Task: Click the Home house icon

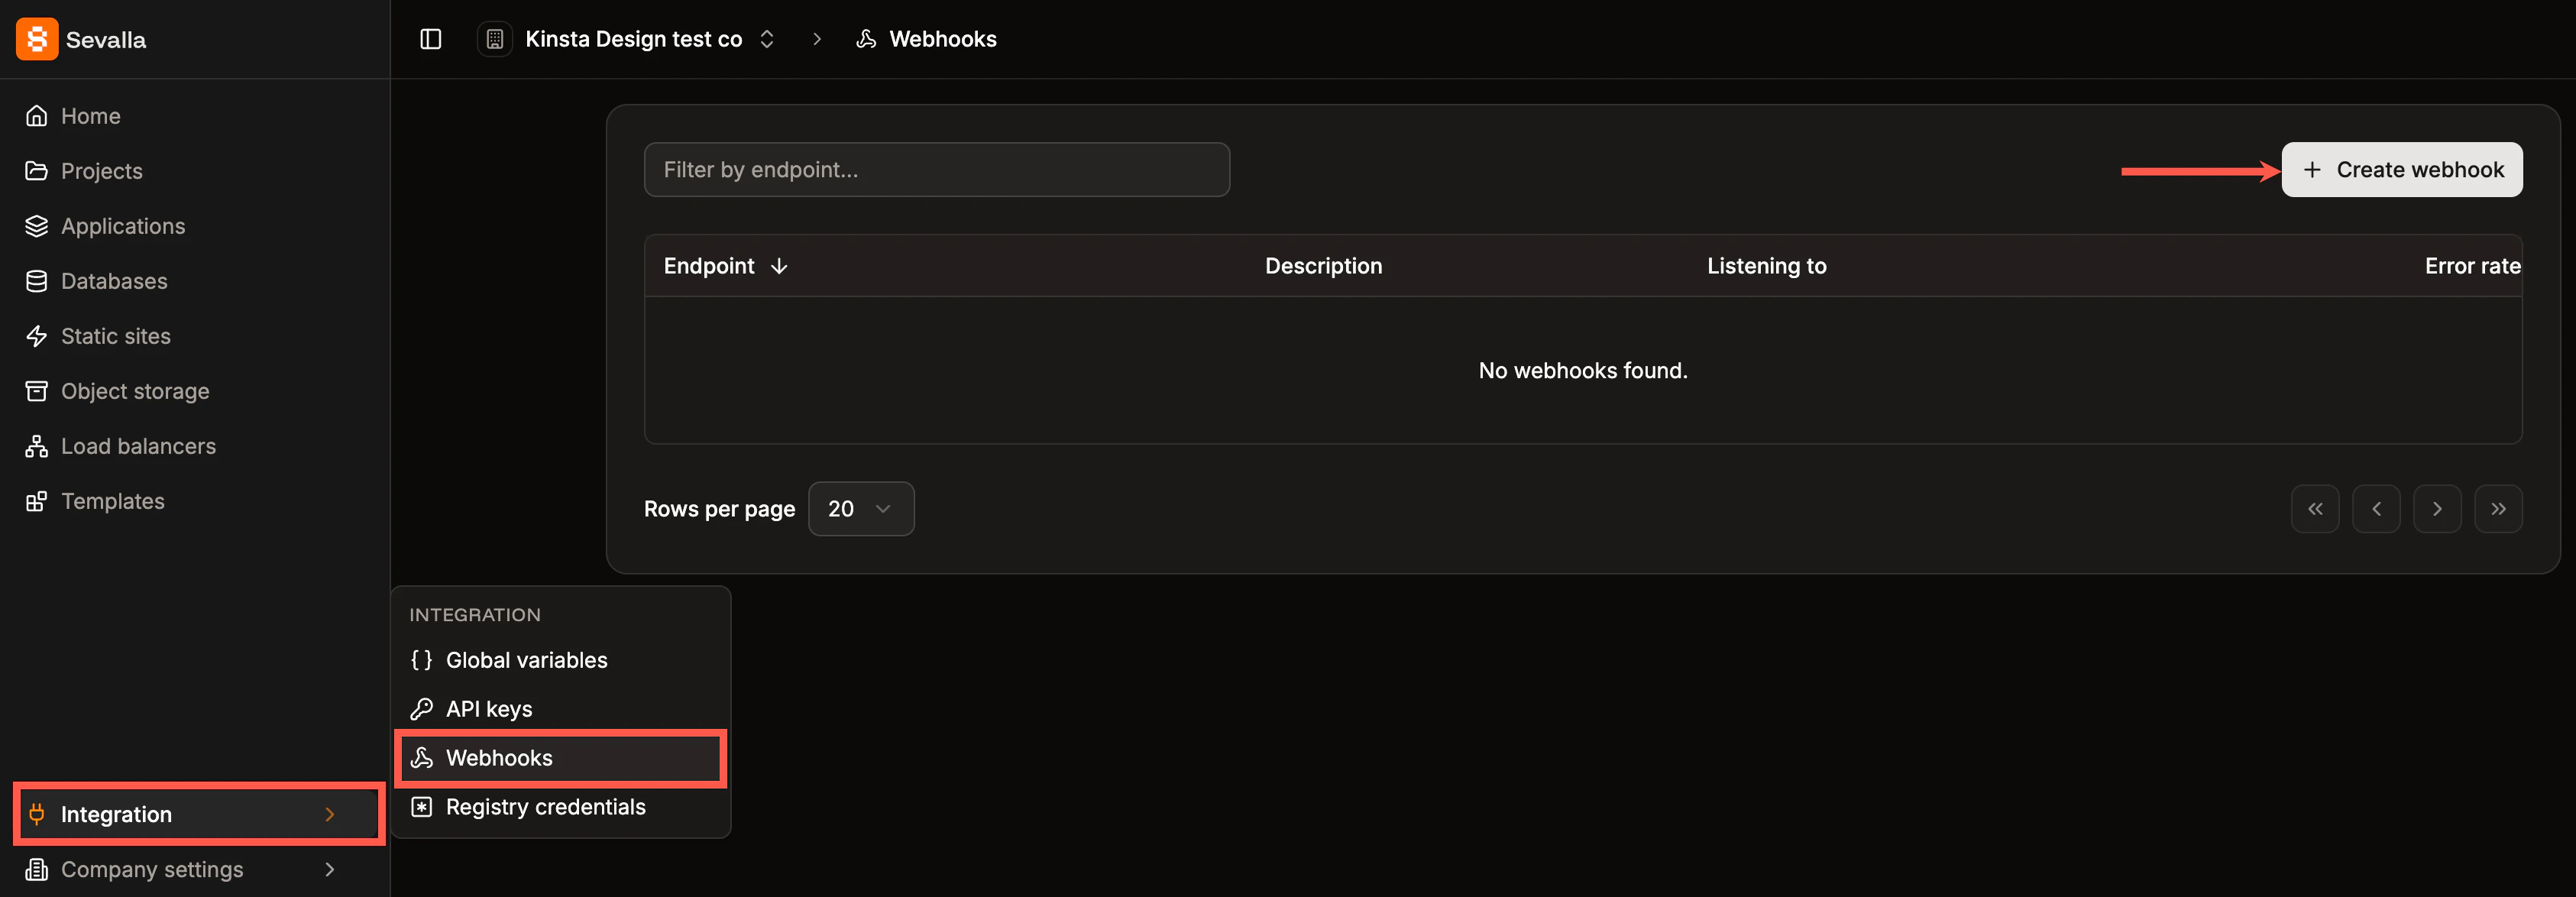Action: click(37, 116)
